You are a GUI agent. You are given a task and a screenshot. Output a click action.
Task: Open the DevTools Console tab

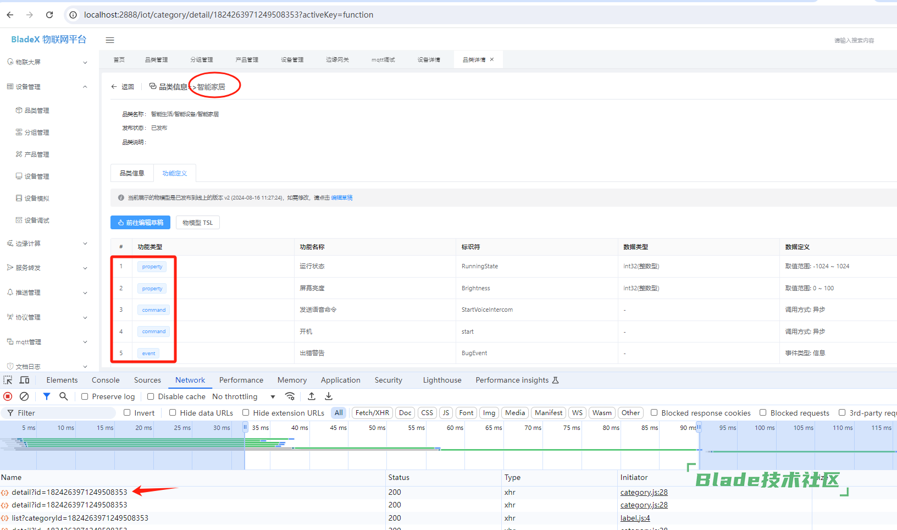(106, 380)
